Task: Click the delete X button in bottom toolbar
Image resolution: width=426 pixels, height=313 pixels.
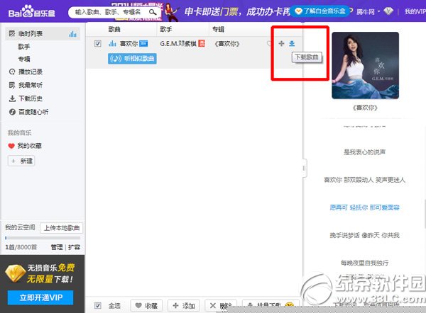Action: (x=221, y=306)
